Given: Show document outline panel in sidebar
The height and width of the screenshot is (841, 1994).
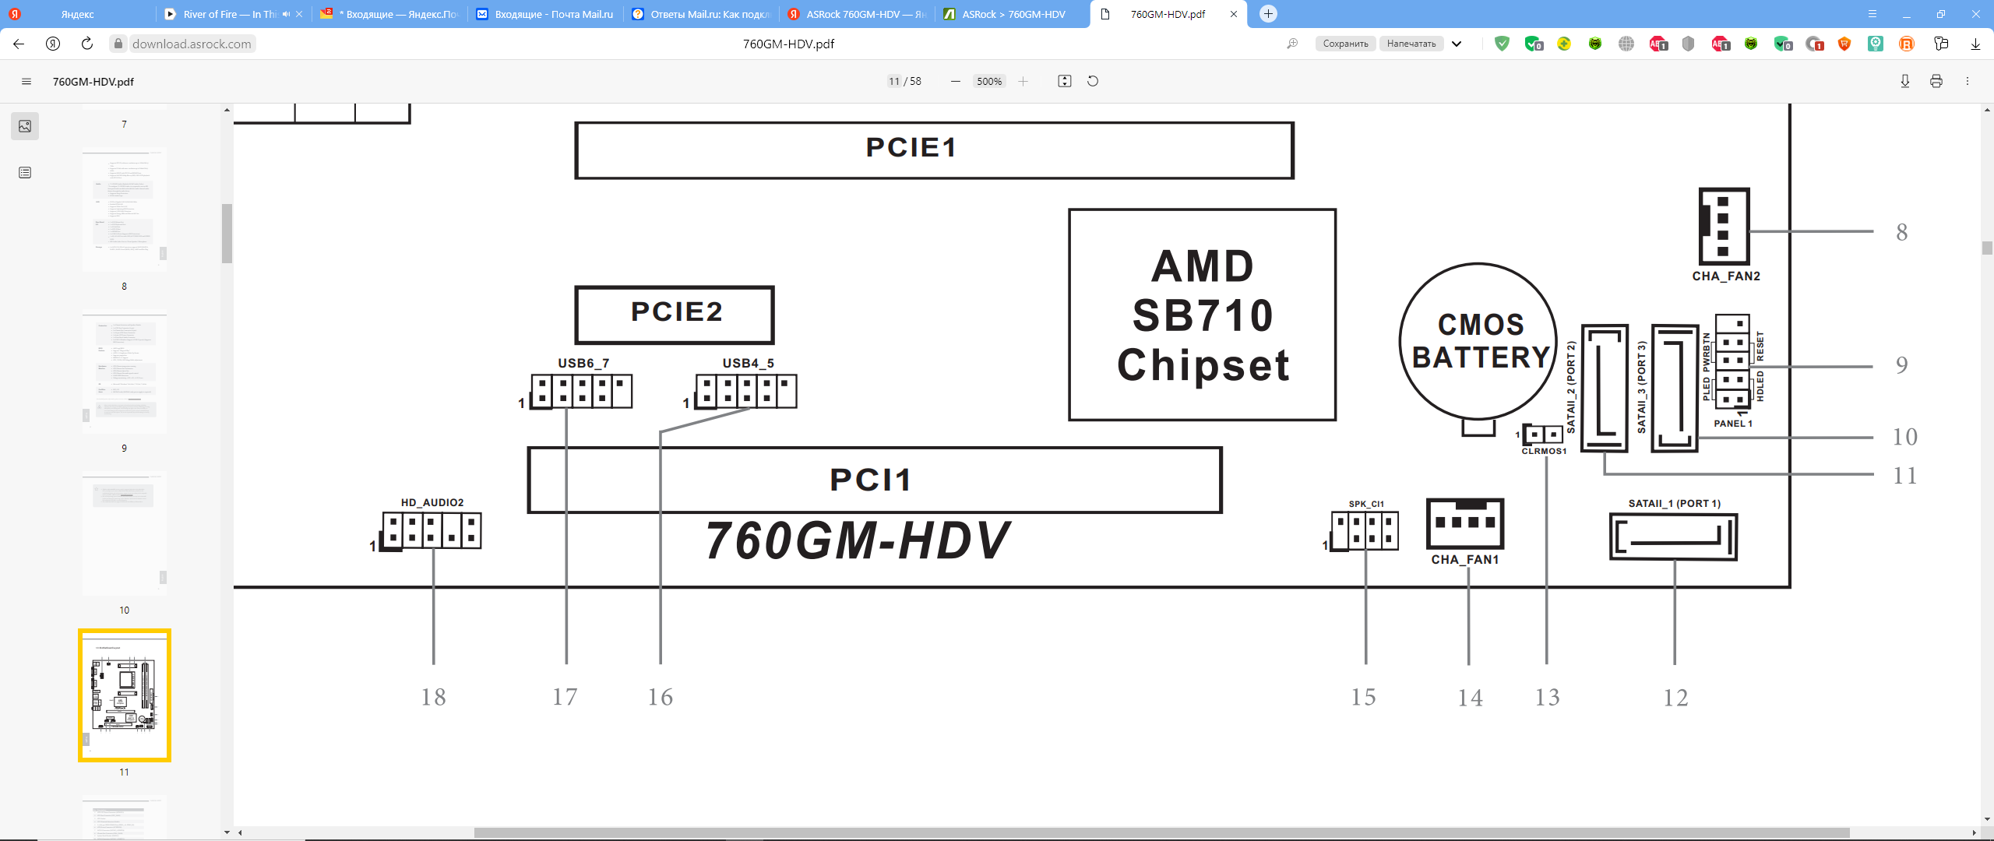Looking at the screenshot, I should click(25, 173).
